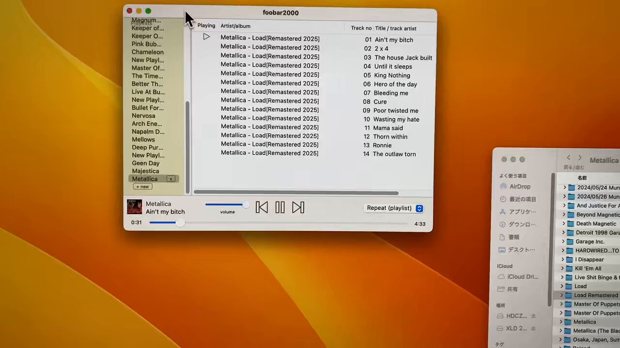The image size is (620, 348).
Task: Click the song seek bar handle
Action: point(180,223)
